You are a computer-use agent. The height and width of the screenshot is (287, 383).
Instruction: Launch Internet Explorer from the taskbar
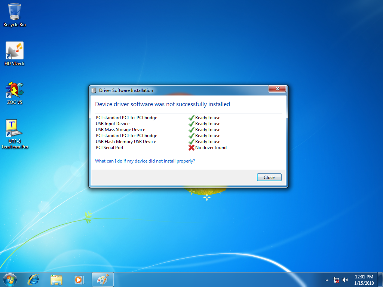(34, 280)
